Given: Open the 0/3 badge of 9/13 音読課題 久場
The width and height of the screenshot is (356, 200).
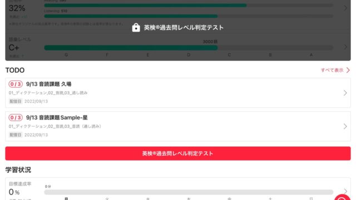Looking at the screenshot, I should point(16,84).
